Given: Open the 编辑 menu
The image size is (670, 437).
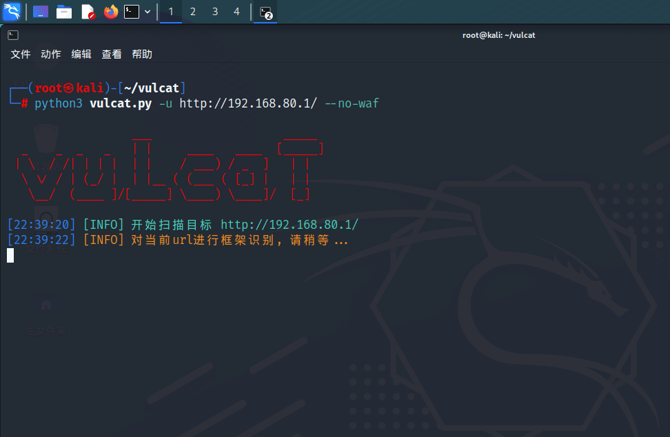Looking at the screenshot, I should pyautogui.click(x=81, y=54).
